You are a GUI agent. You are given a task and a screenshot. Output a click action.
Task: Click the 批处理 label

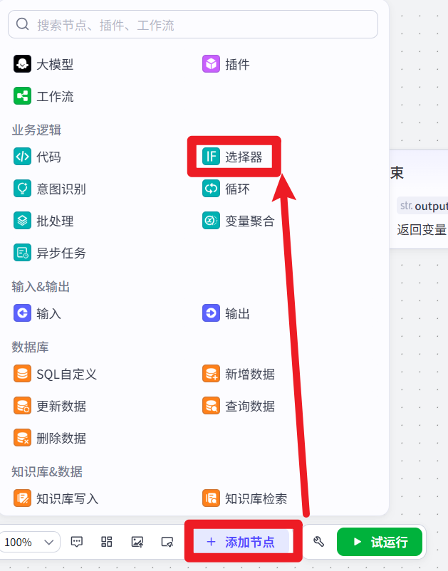pyautogui.click(x=55, y=221)
